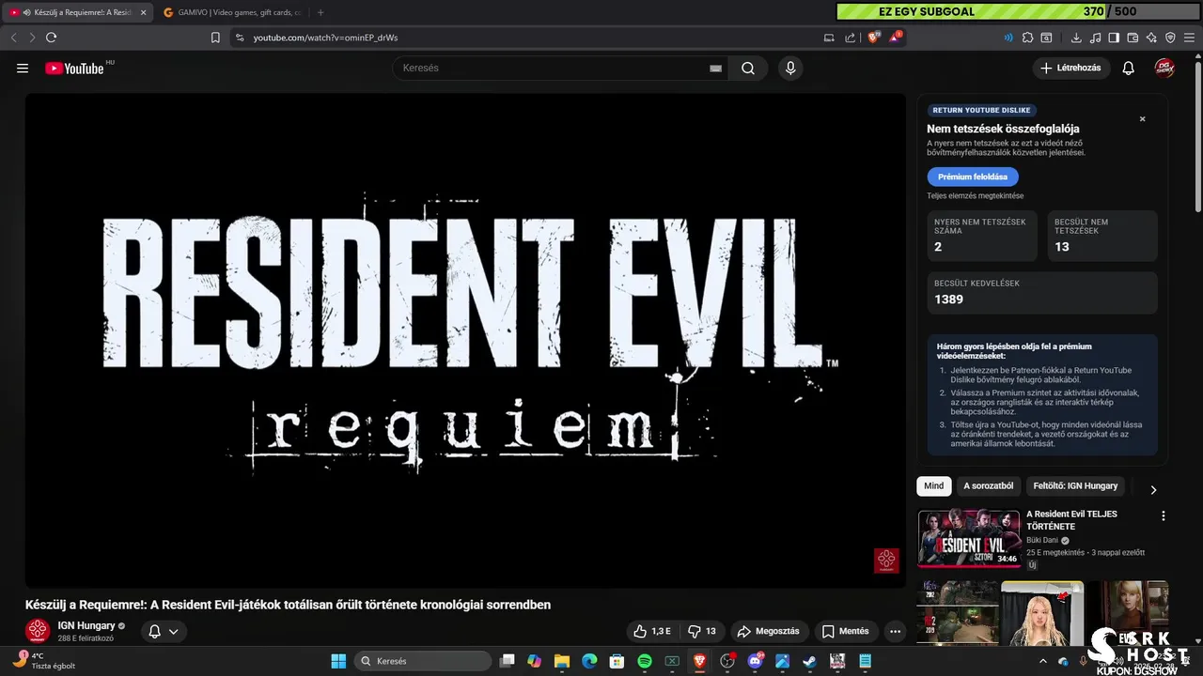Open Discord from the taskbar

tap(755, 661)
